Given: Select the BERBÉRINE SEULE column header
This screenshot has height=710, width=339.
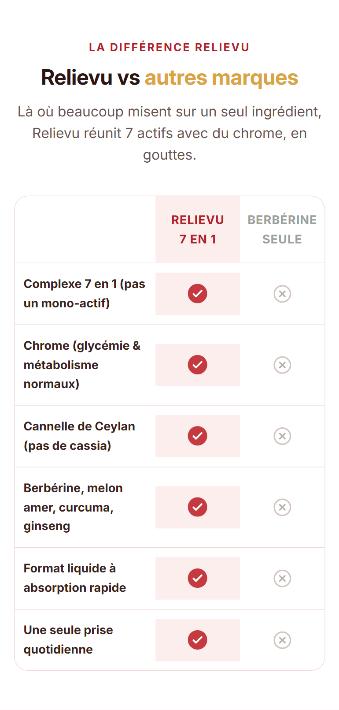Looking at the screenshot, I should tap(282, 229).
